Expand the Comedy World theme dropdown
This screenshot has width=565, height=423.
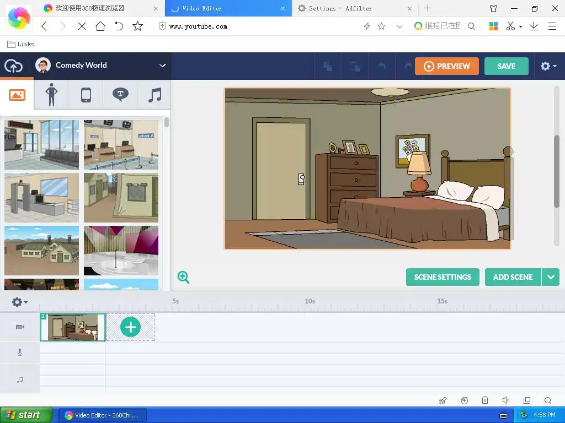click(x=163, y=66)
